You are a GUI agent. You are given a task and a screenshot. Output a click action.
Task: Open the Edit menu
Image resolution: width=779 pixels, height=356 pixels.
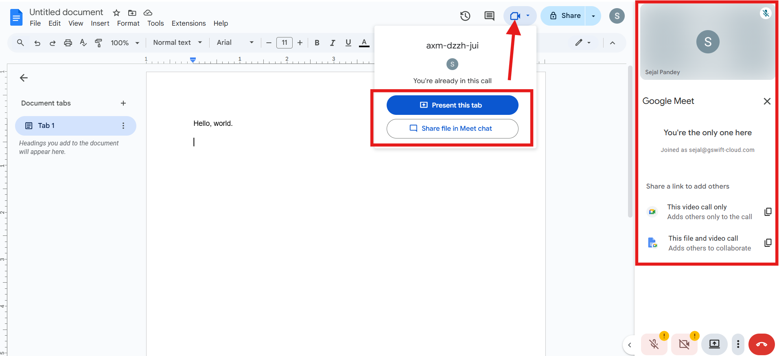(55, 23)
